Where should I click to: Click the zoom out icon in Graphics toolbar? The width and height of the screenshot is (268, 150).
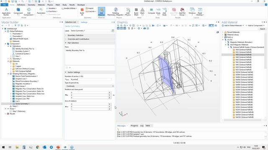click(121, 25)
